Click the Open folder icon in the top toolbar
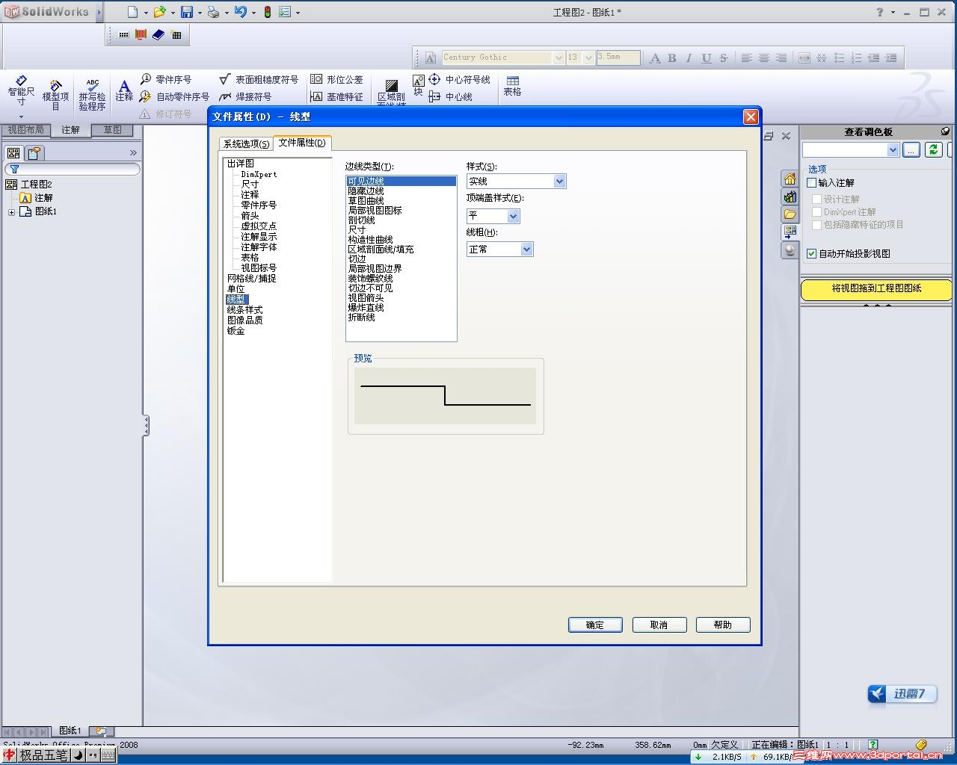The image size is (957, 765). (159, 12)
